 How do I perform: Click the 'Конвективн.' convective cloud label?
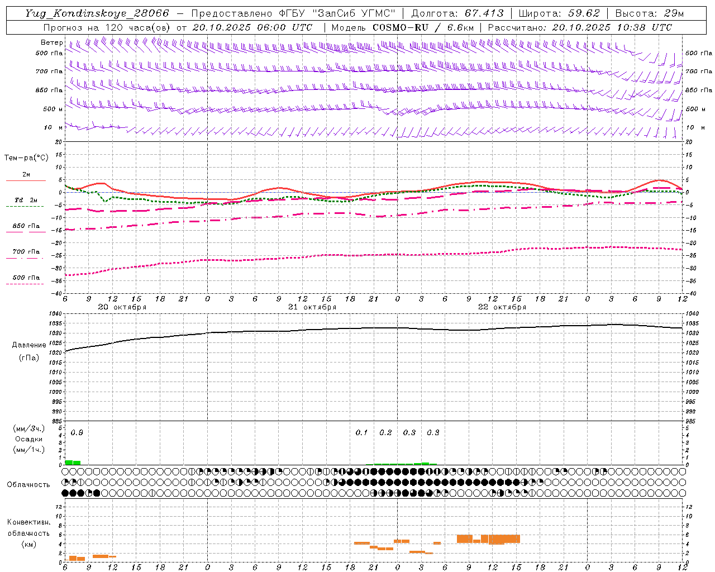click(x=29, y=522)
